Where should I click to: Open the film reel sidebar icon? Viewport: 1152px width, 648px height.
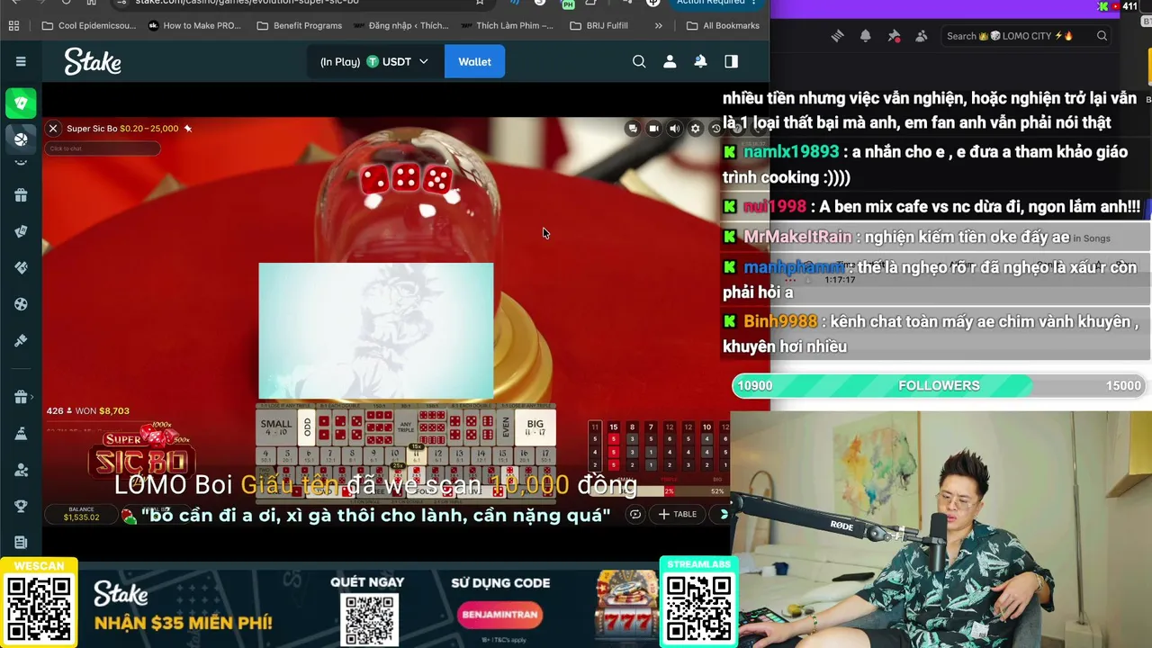click(x=21, y=304)
